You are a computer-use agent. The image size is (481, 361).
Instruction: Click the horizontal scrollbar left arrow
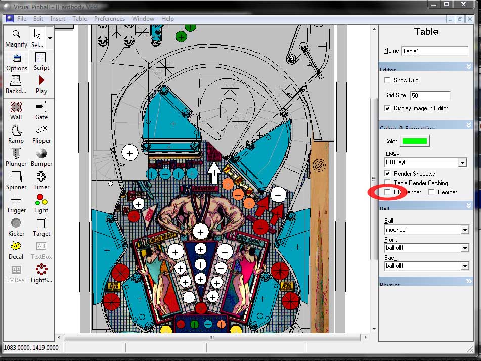[59, 337]
